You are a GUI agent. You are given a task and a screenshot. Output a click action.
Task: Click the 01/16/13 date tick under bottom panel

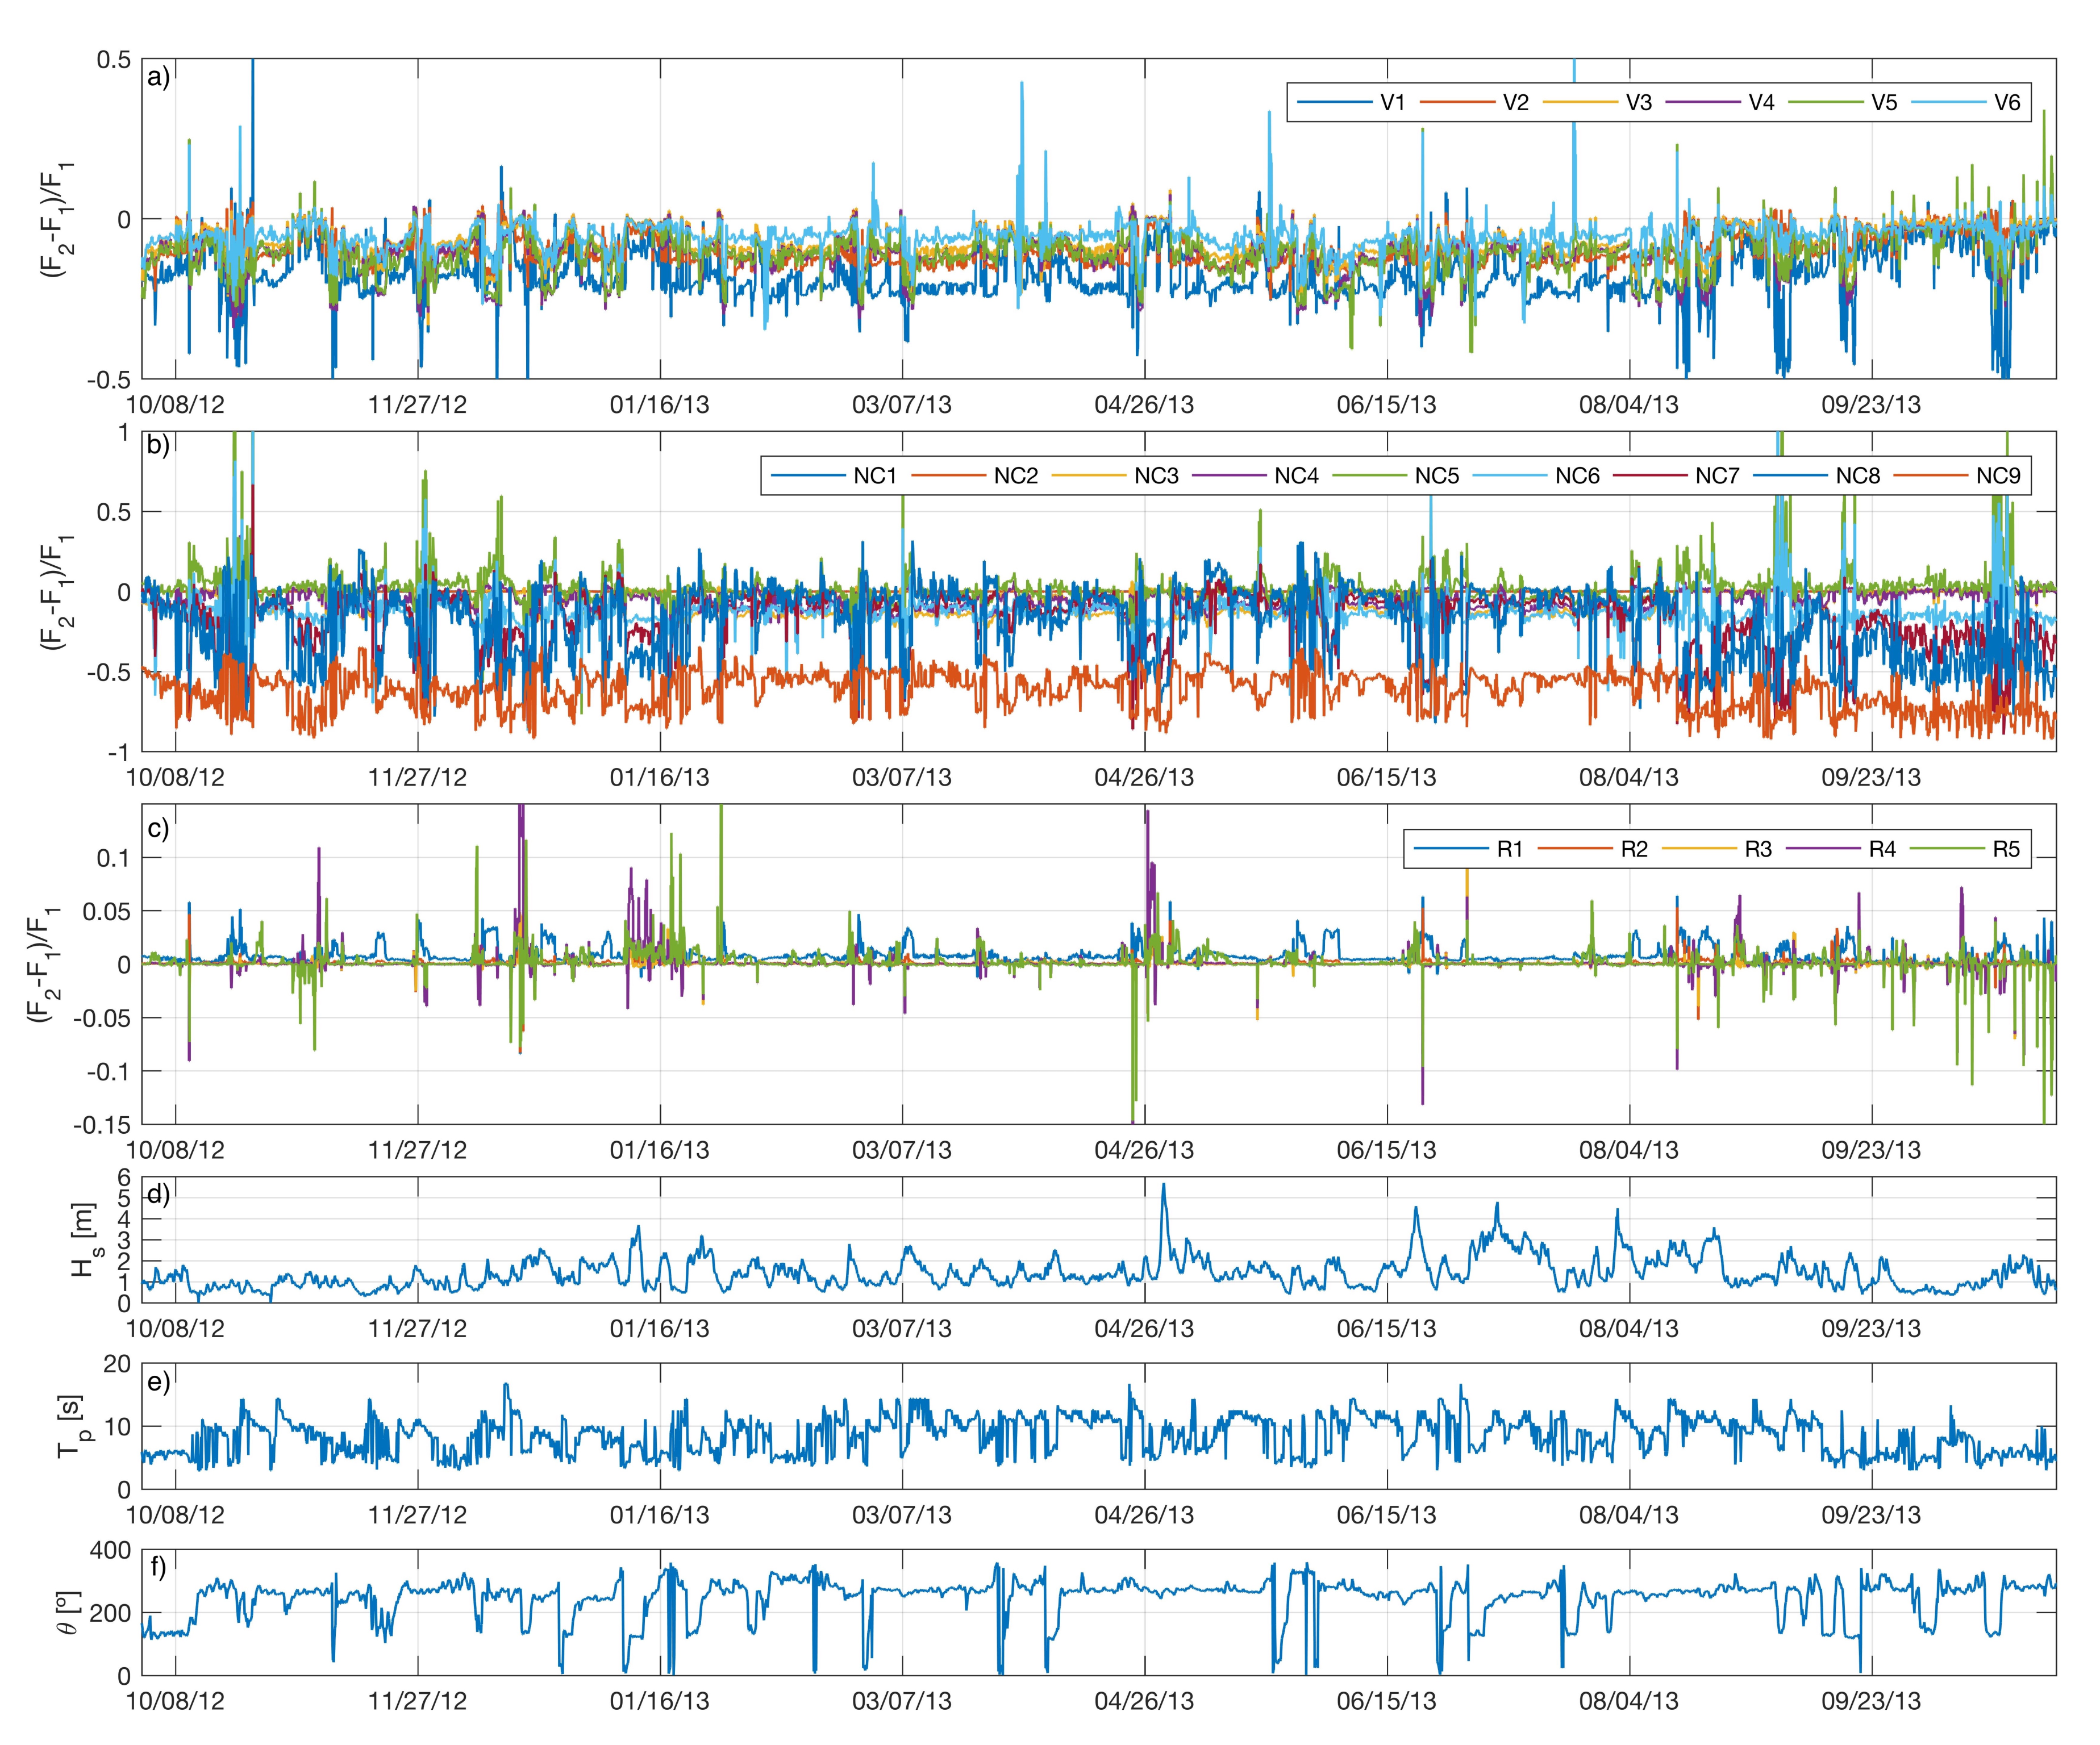pos(659,1701)
